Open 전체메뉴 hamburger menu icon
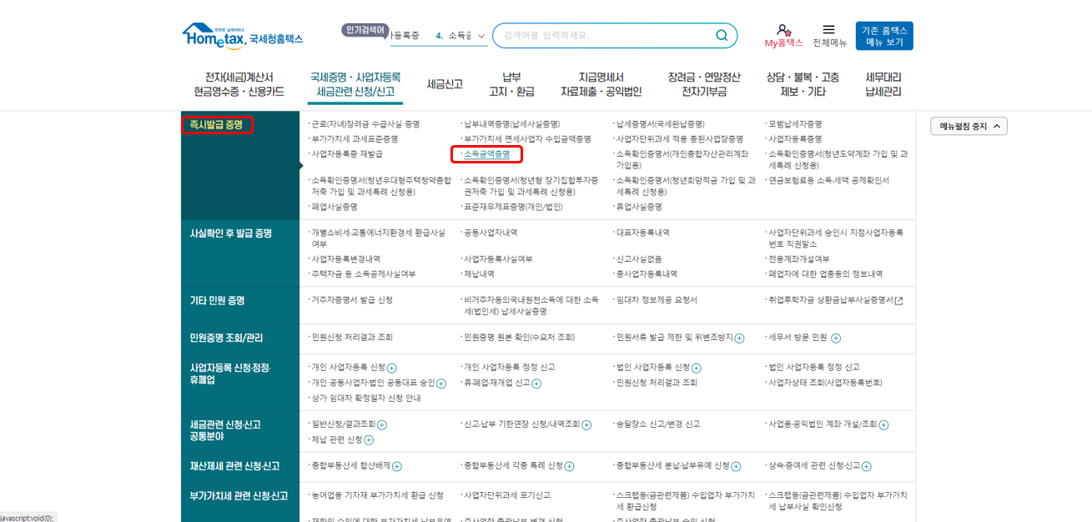Viewport: 1092px width, 522px height. pyautogui.click(x=828, y=30)
